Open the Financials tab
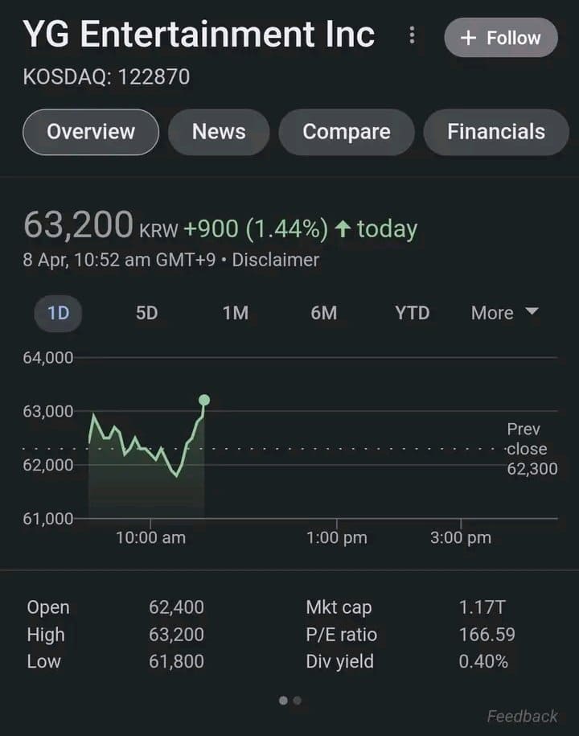This screenshot has width=579, height=736. (496, 132)
